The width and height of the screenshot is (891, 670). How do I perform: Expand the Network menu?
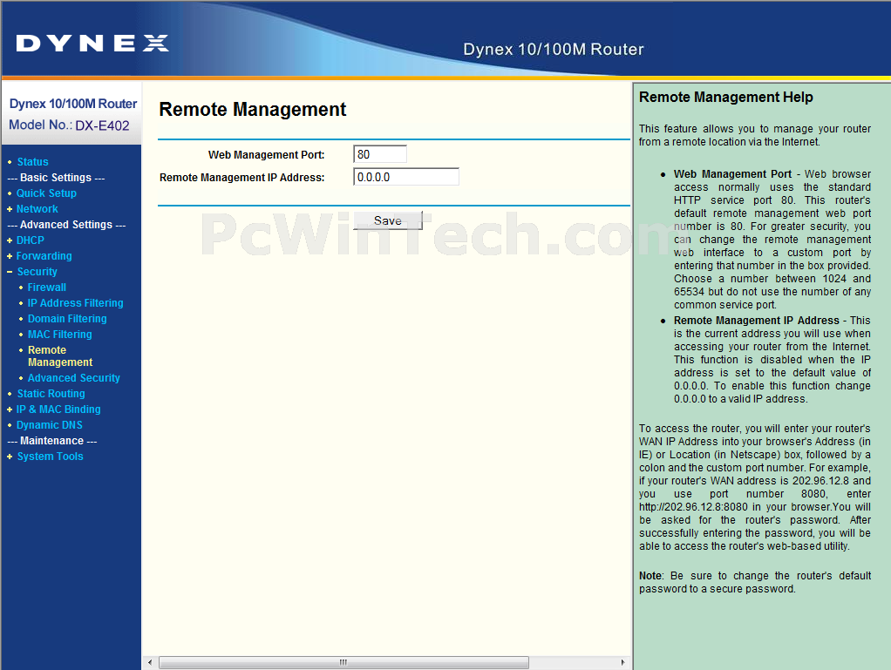37,209
